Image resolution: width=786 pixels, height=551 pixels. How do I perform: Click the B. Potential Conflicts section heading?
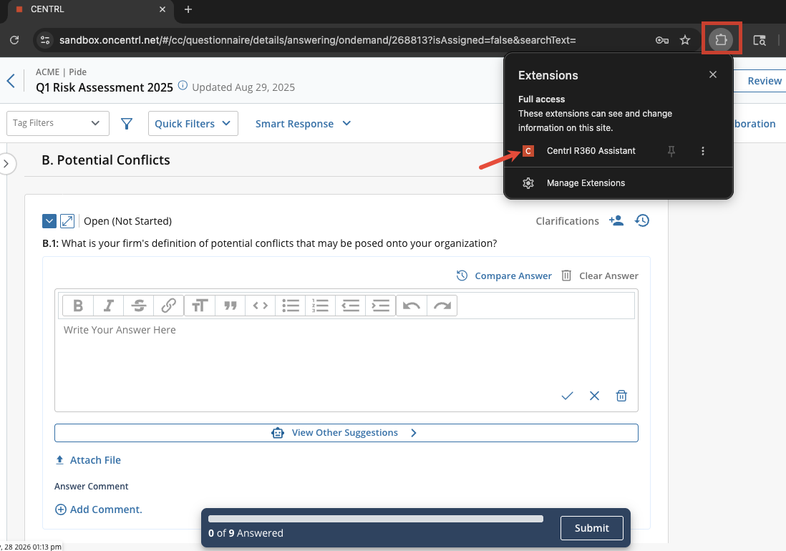[x=106, y=160]
